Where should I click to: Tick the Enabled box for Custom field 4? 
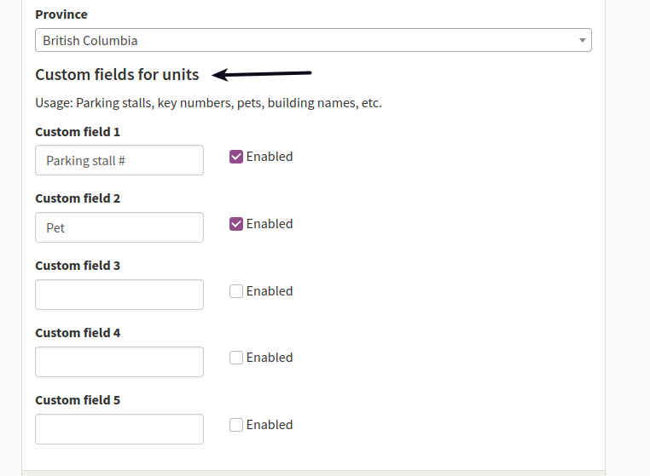236,358
